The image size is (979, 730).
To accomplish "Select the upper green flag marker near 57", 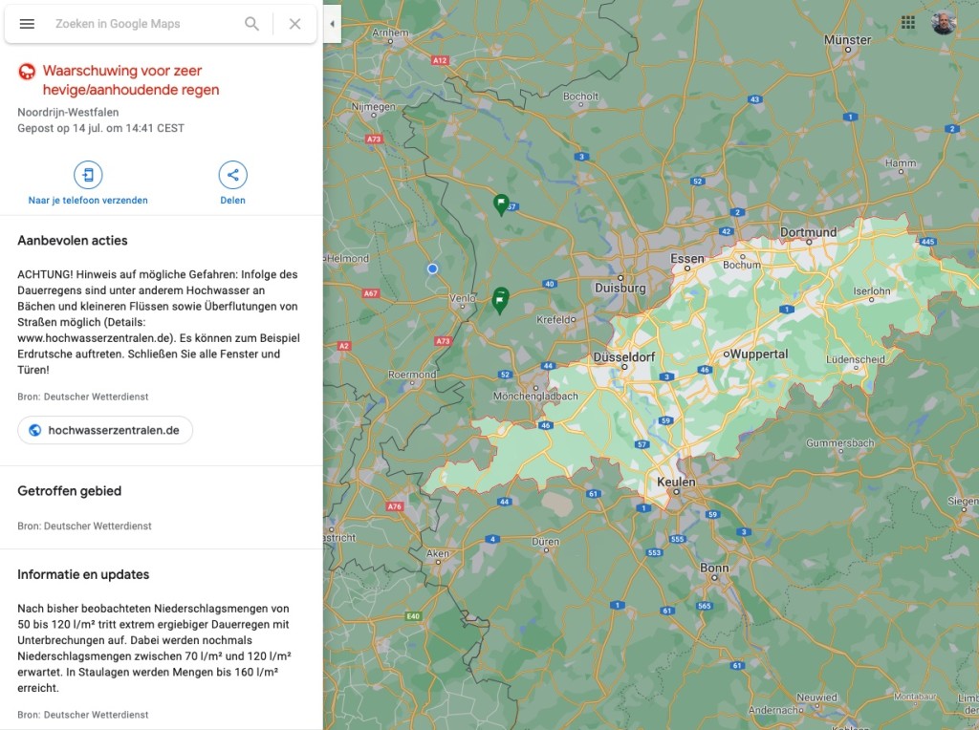I will (x=501, y=204).
